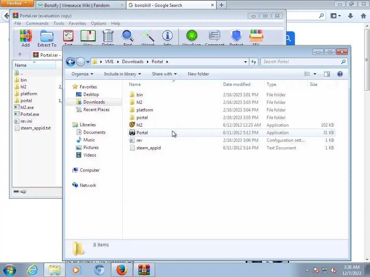The height and width of the screenshot is (277, 370).
Task: Open Explorer help question mark icon
Action: tap(340, 74)
